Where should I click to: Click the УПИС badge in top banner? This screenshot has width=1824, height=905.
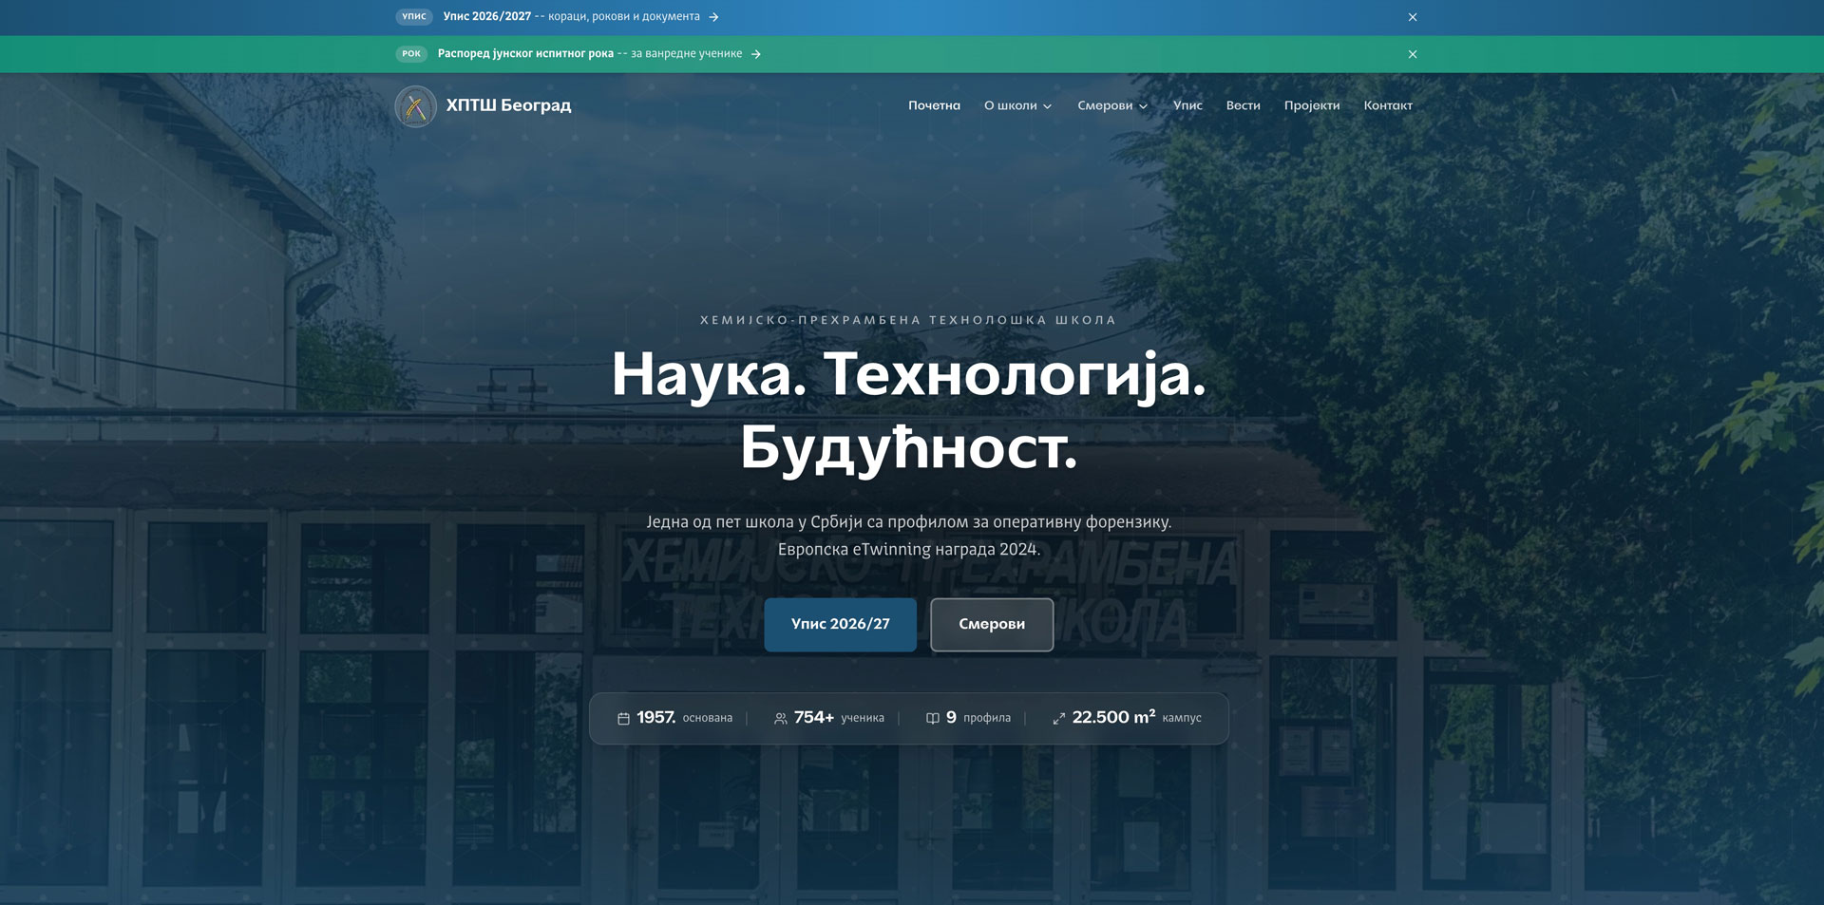click(414, 16)
